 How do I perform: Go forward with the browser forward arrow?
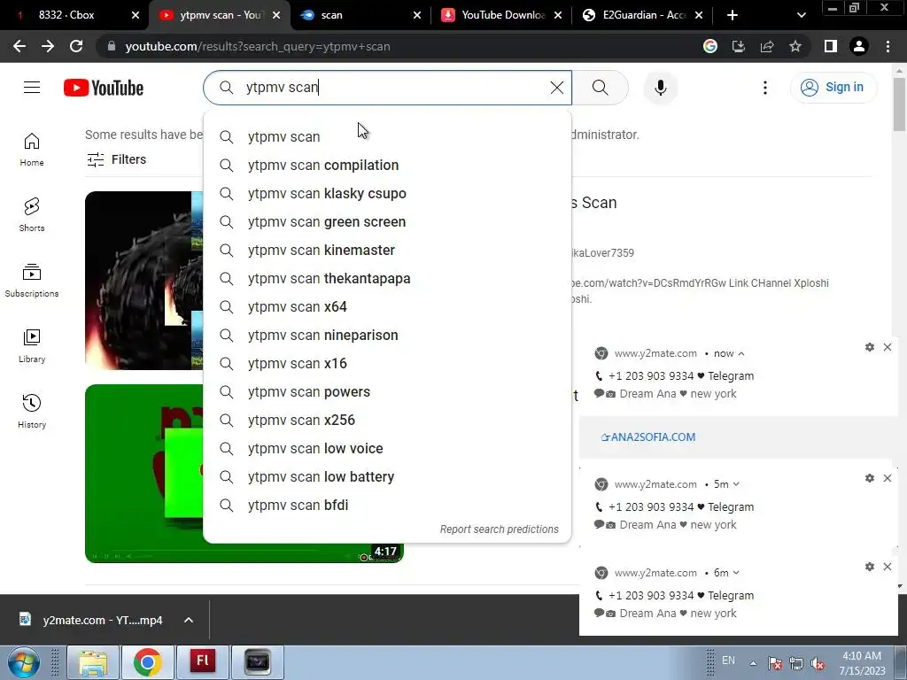48,46
